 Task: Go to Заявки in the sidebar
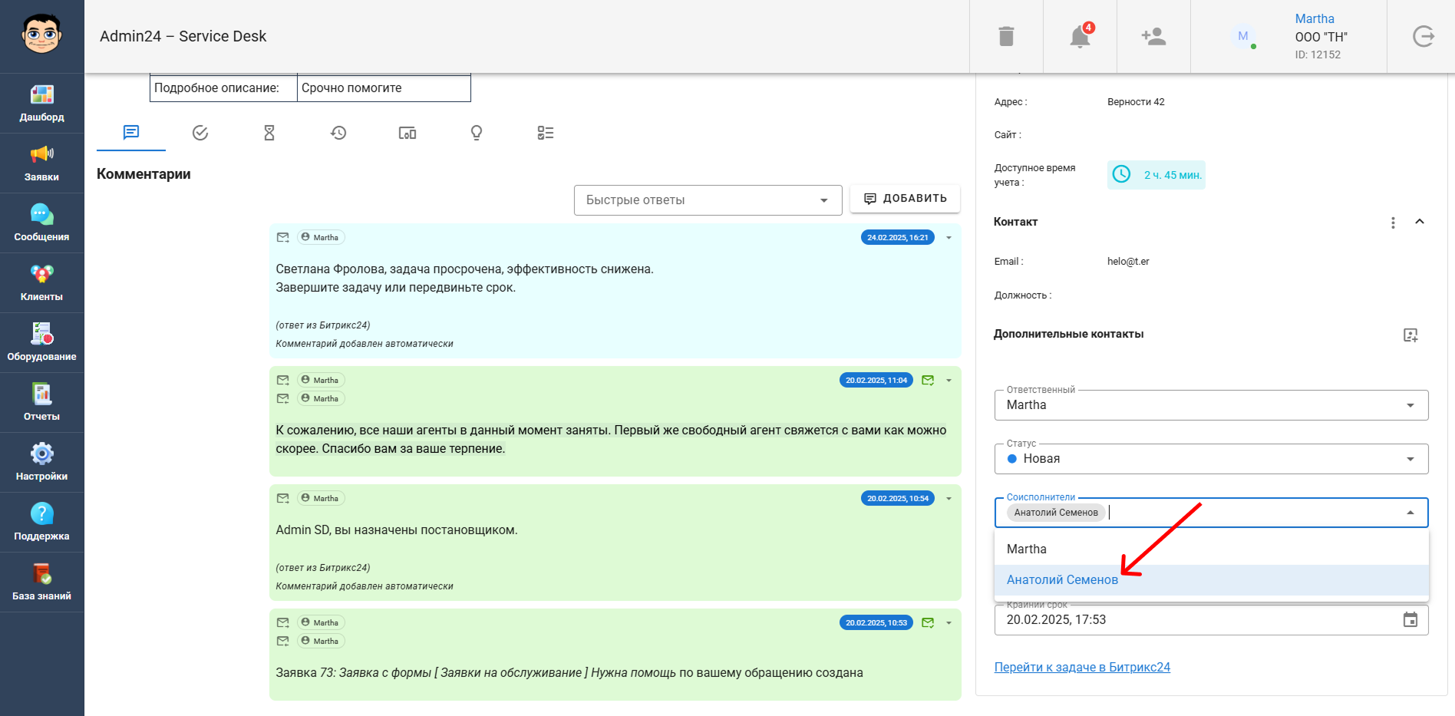pos(42,163)
